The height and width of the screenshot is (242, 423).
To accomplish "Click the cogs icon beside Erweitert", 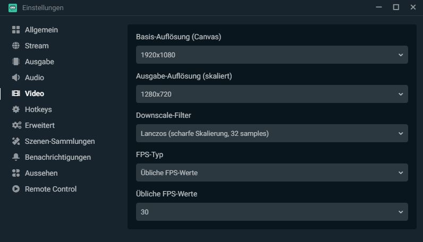I will pyautogui.click(x=16, y=126).
